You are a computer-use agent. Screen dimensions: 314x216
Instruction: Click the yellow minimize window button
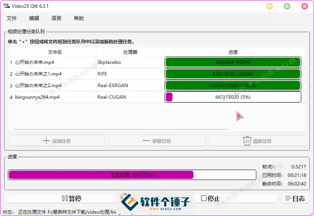click(270, 6)
